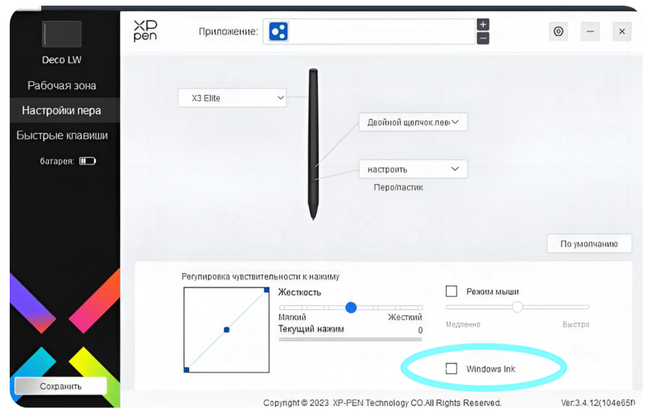652x412 pixels.
Task: Click the pressure curve middle control point
Action: pos(226,330)
